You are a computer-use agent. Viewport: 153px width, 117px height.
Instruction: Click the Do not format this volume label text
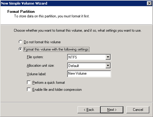click(x=42, y=42)
